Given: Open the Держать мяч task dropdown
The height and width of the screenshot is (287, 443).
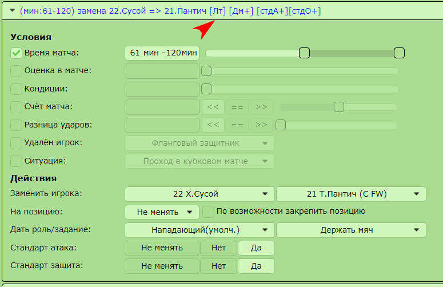Looking at the screenshot, I should click(x=351, y=230).
